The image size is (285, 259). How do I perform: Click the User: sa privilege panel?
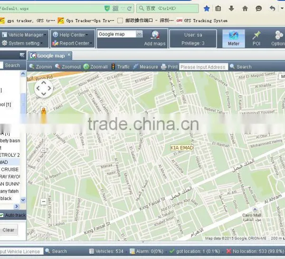(193, 39)
